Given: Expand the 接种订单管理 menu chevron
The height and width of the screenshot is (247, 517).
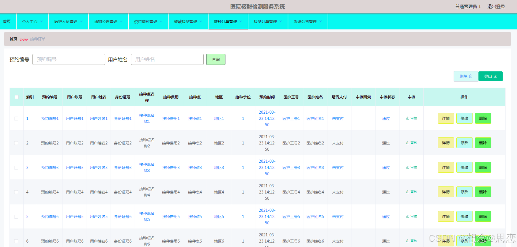Looking at the screenshot, I should coord(241,21).
